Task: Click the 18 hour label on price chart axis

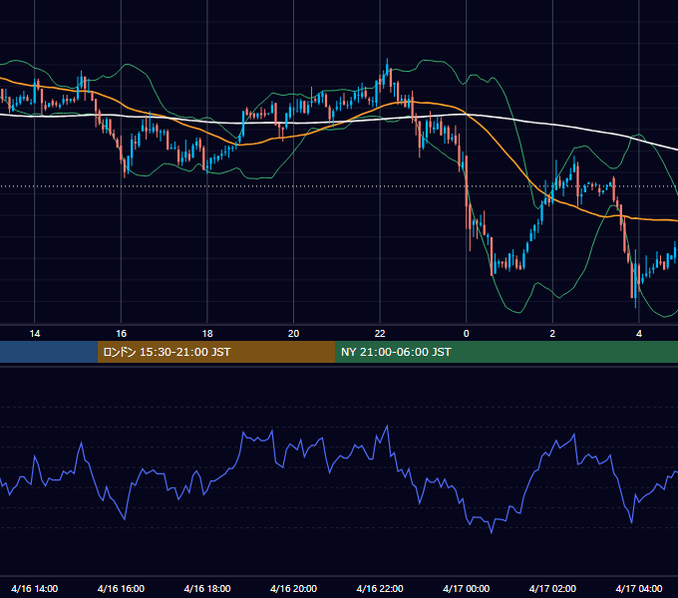Action: (207, 334)
